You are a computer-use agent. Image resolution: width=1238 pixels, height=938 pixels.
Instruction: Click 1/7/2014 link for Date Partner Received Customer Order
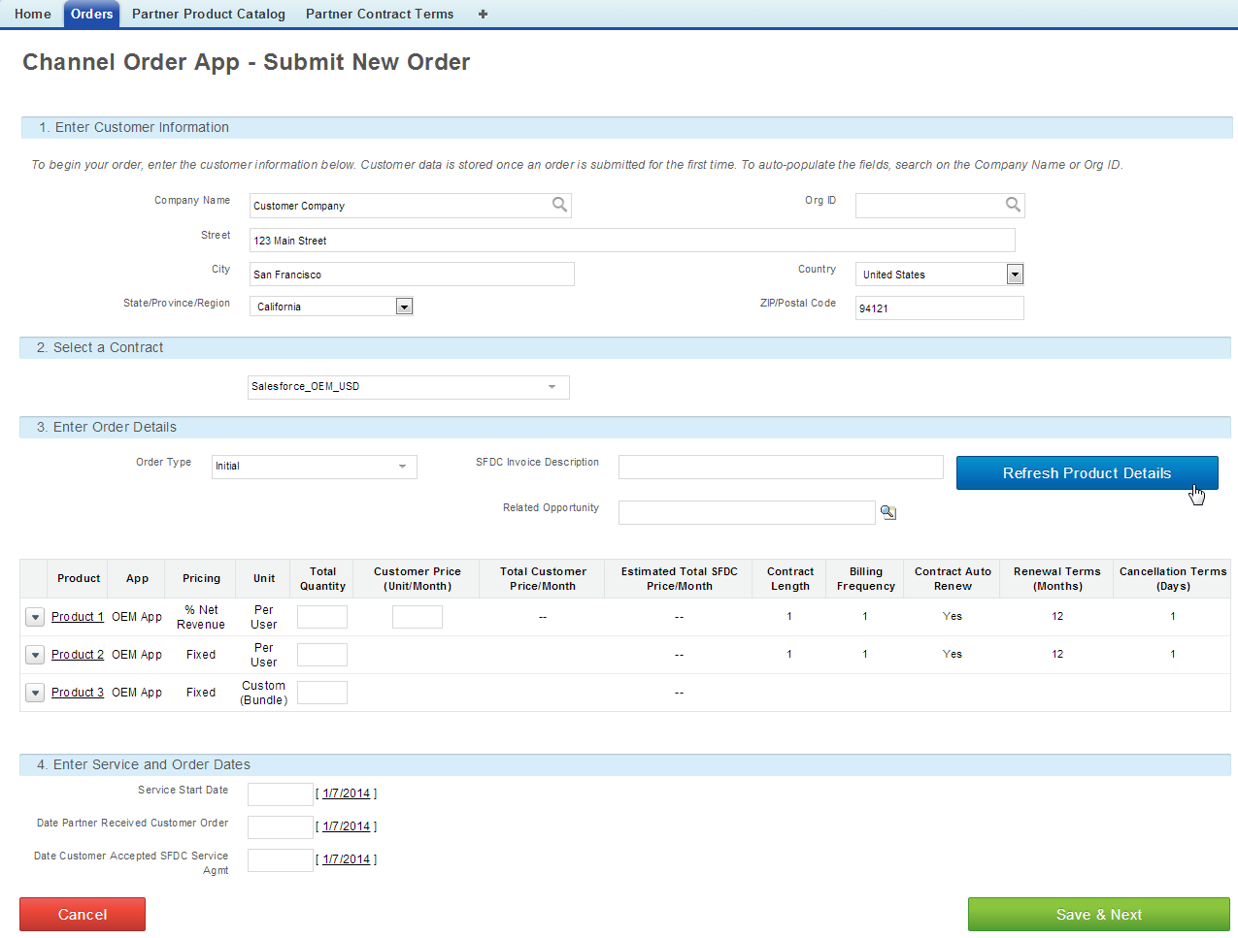[x=347, y=826]
